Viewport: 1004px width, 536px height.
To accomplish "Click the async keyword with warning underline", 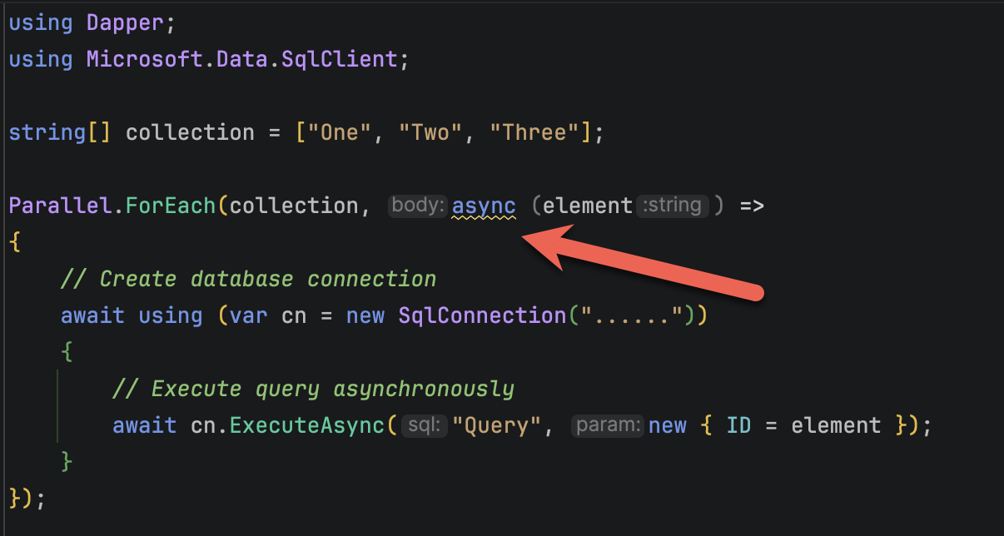I will click(484, 206).
